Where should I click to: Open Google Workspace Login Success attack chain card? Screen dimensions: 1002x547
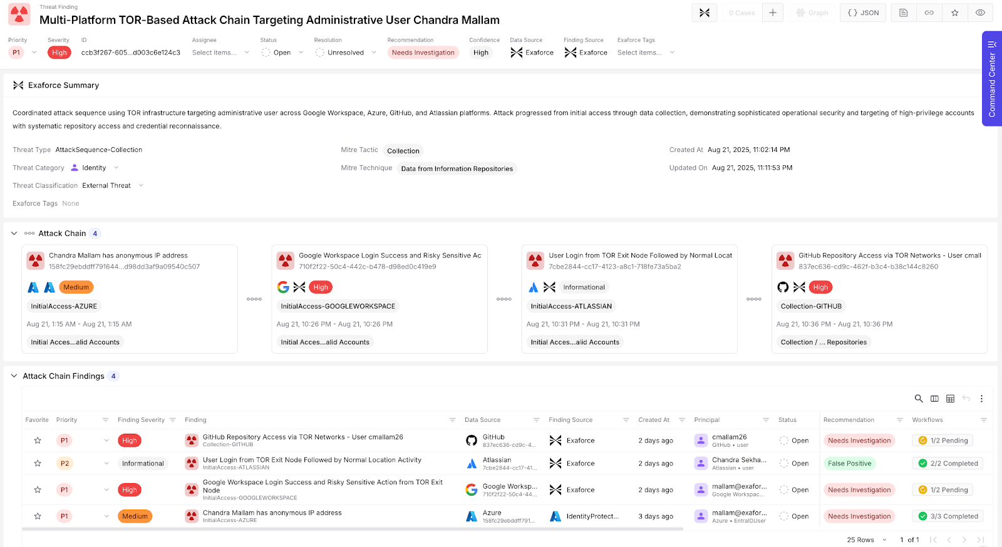[x=380, y=299]
